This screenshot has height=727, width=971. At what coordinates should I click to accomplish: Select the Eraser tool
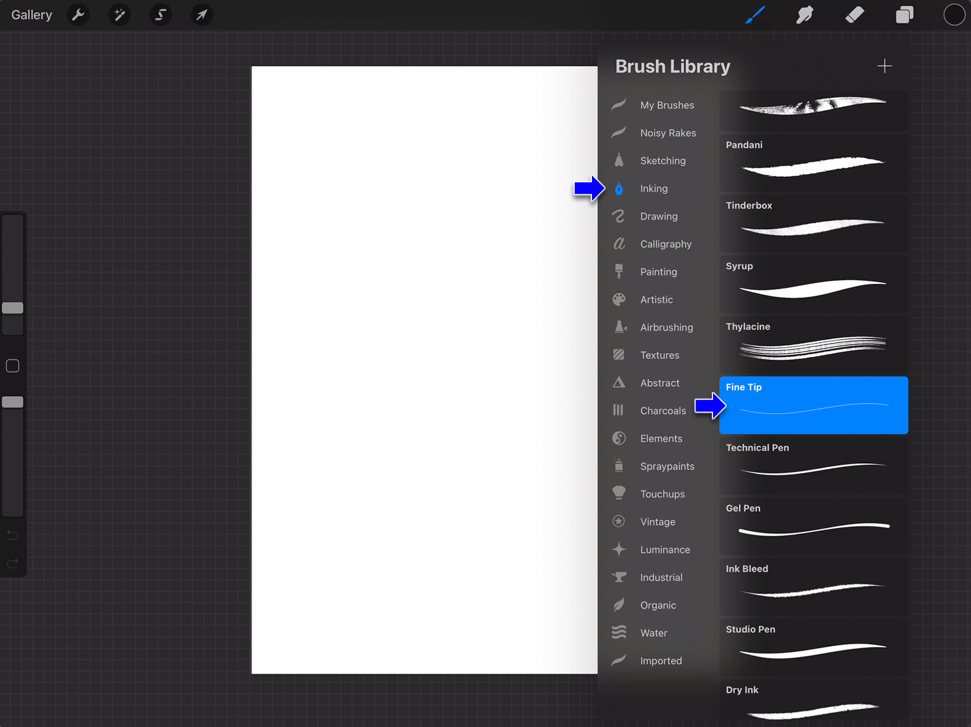tap(855, 15)
